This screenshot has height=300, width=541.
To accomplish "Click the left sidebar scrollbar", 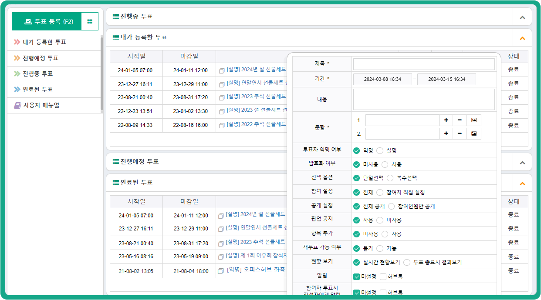I will click(102, 73).
